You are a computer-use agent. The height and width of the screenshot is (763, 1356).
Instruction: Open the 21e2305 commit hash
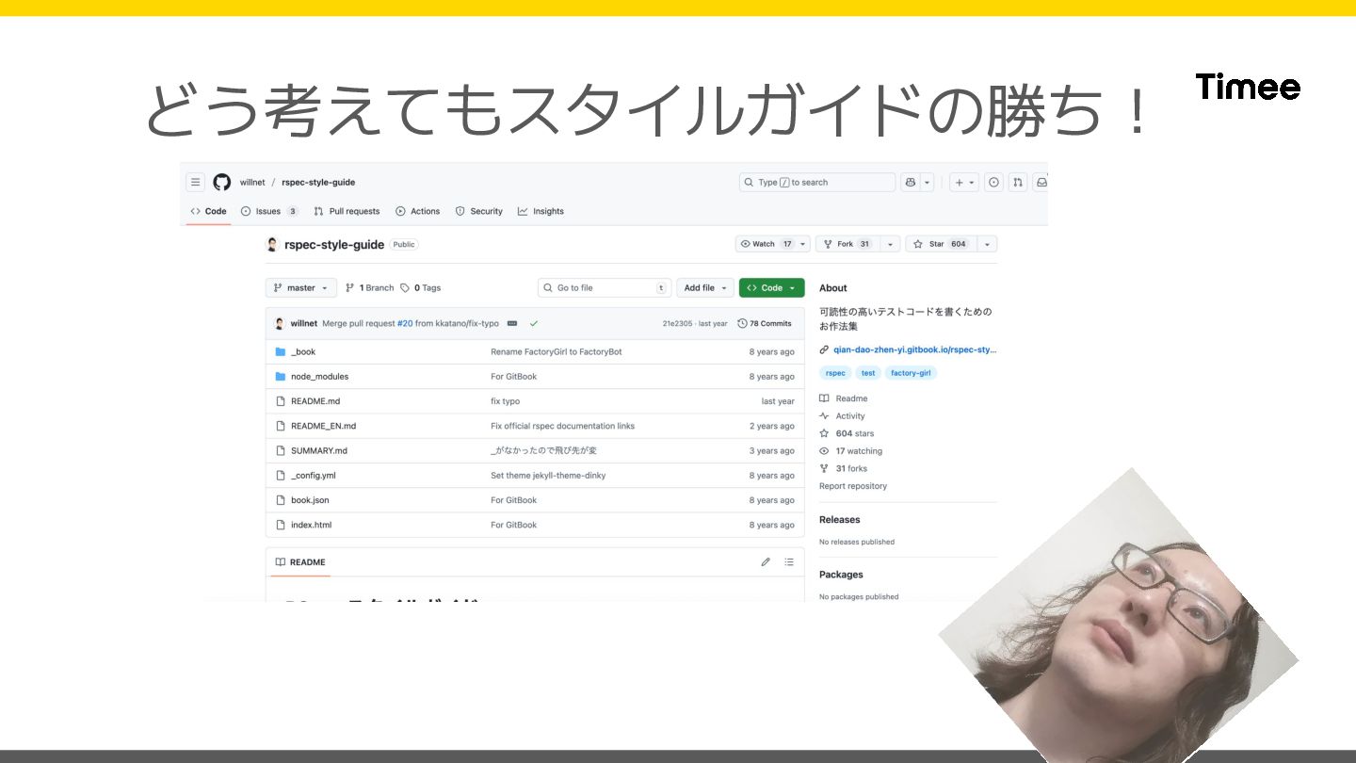tap(677, 323)
